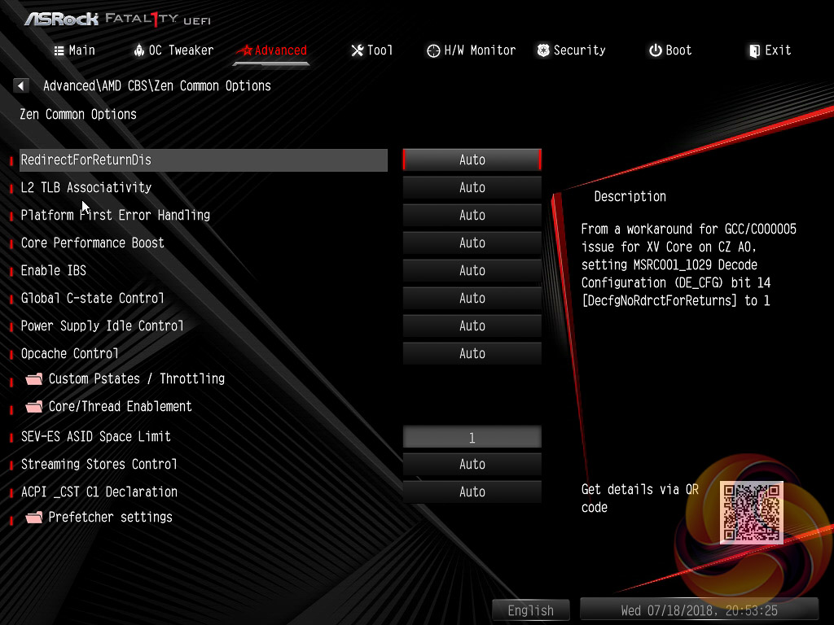Image resolution: width=834 pixels, height=625 pixels.
Task: Click the Tool wrench icon
Action: click(358, 50)
